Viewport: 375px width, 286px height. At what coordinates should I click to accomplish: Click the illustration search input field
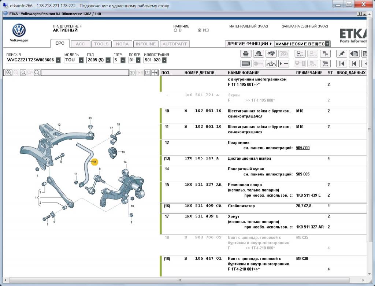click(x=85, y=73)
